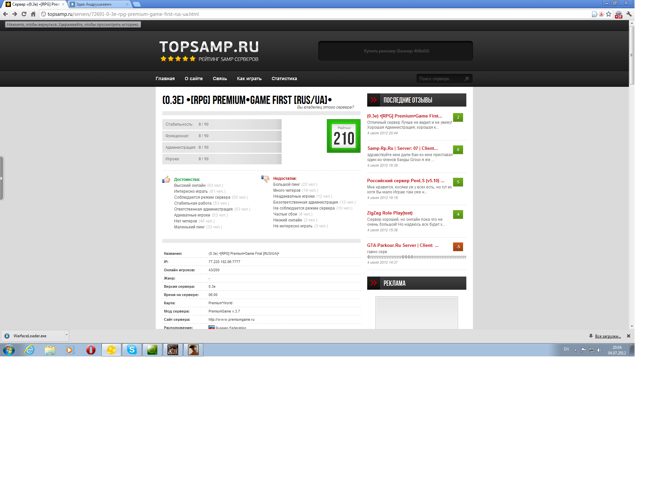Bookmark page with star icon
Screen dimensions: 661x495
(609, 14)
